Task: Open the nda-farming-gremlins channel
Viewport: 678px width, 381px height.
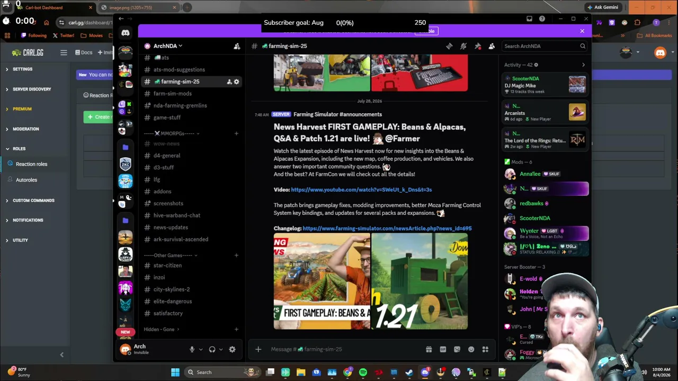Action: [x=180, y=106]
